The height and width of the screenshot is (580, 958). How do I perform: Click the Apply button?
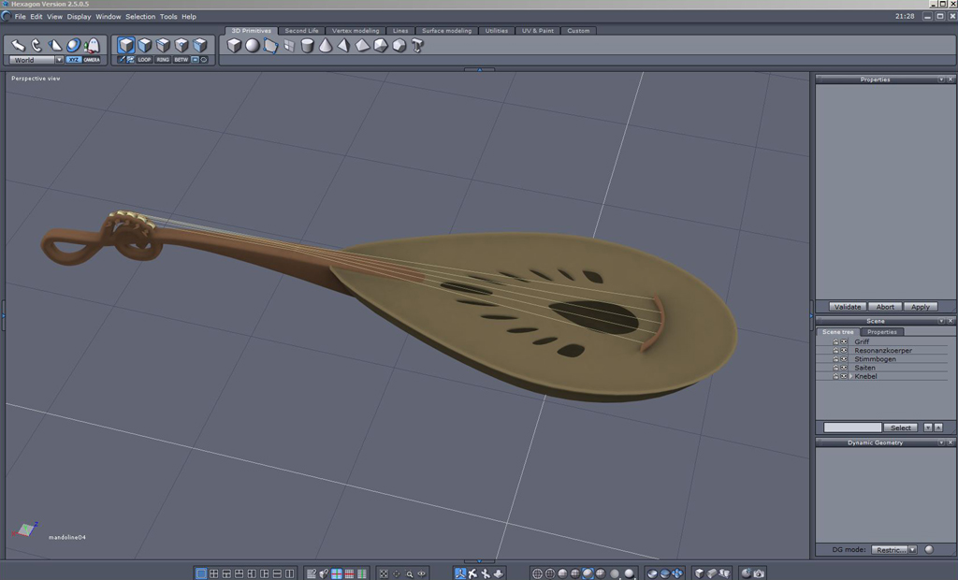coord(921,307)
